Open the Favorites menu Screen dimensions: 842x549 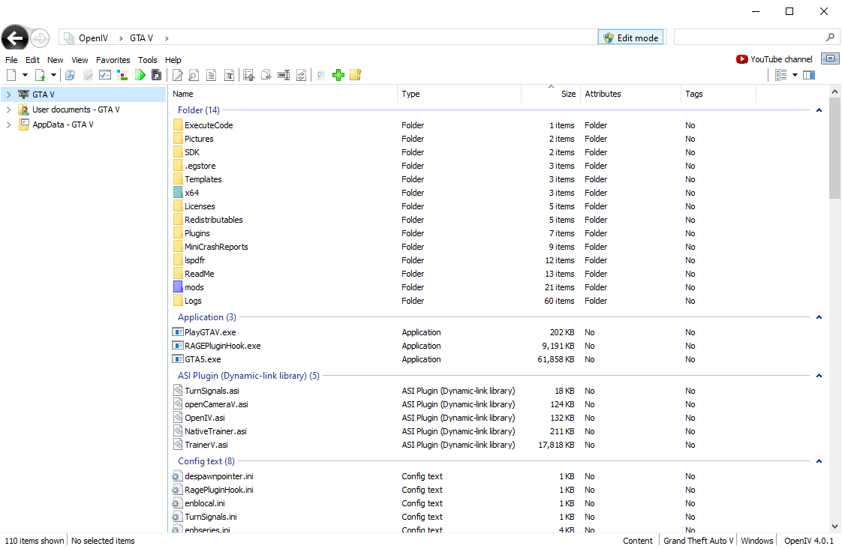coord(113,60)
